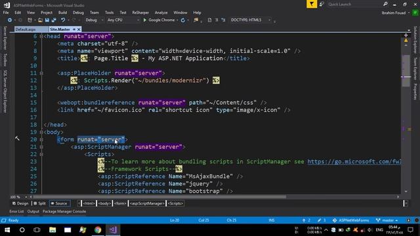Collapse the Scripts block on line 22
Screen dimensions: 420x236
coord(41,154)
